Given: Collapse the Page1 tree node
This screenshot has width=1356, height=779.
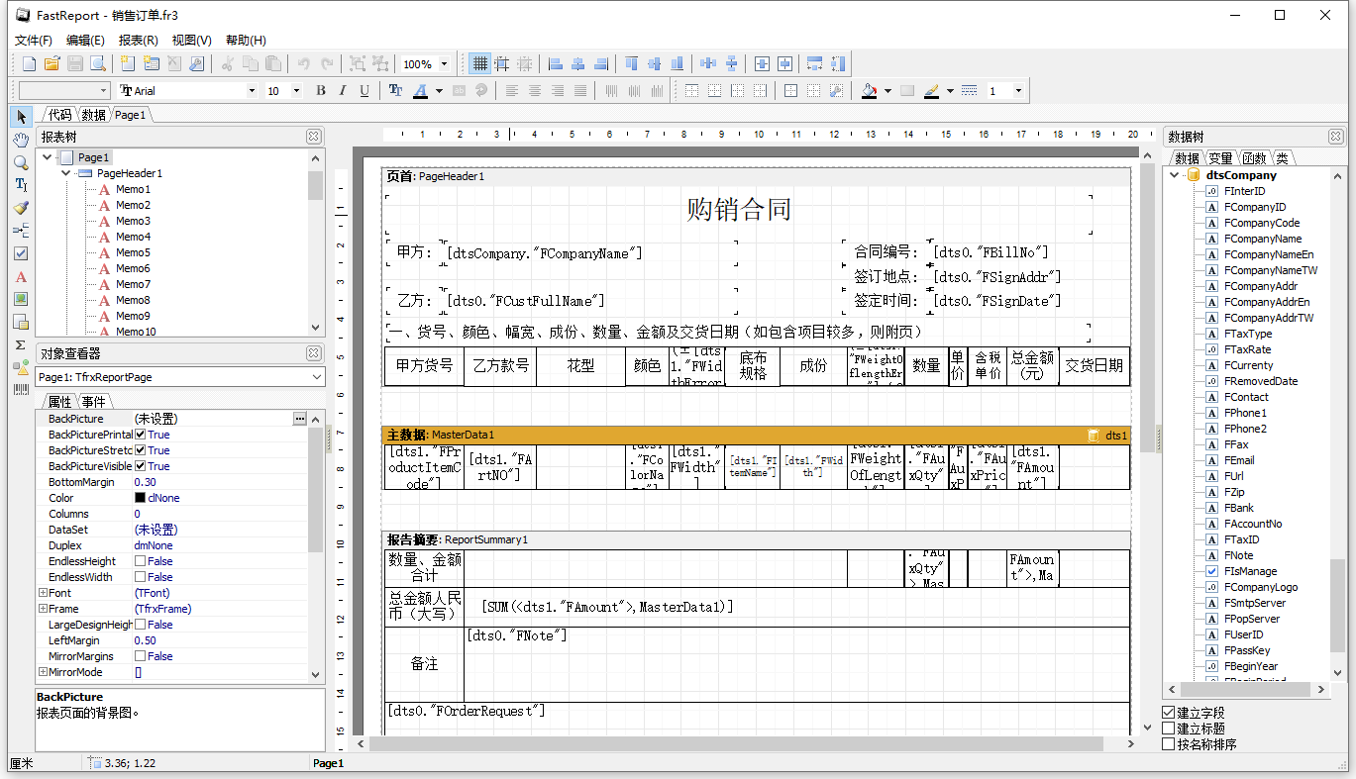Looking at the screenshot, I should click(x=47, y=157).
